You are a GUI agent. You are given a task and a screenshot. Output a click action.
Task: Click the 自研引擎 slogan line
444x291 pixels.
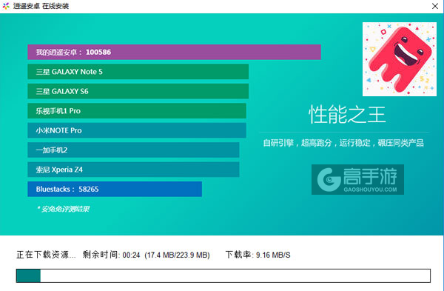(x=343, y=143)
